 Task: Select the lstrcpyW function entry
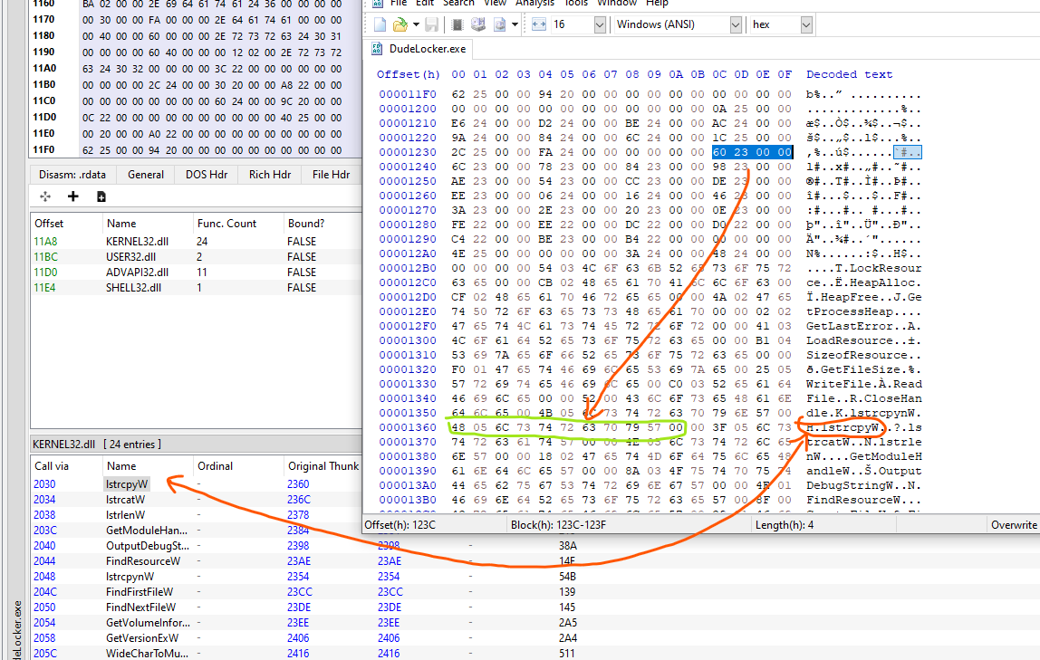tap(127, 483)
